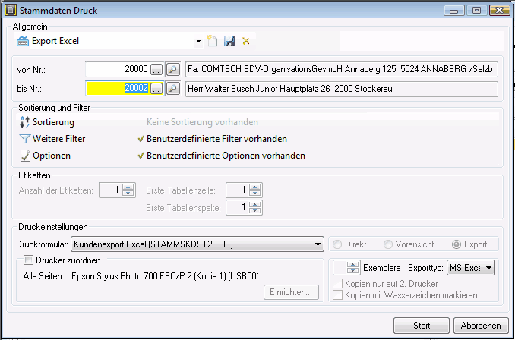515x340 pixels.
Task: Close the Stammdaten Druck window
Action: coord(499,11)
